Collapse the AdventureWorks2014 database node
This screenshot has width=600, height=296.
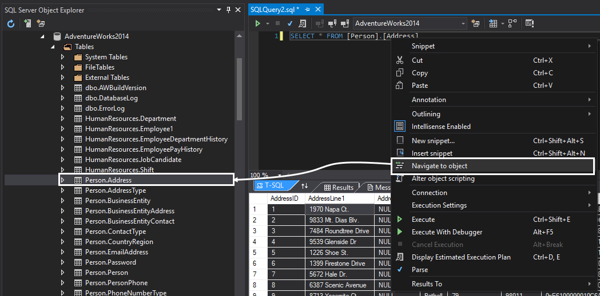[x=42, y=37]
